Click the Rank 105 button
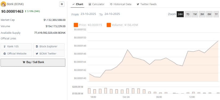Viewport: 220px width, 100px height. [x=16, y=46]
